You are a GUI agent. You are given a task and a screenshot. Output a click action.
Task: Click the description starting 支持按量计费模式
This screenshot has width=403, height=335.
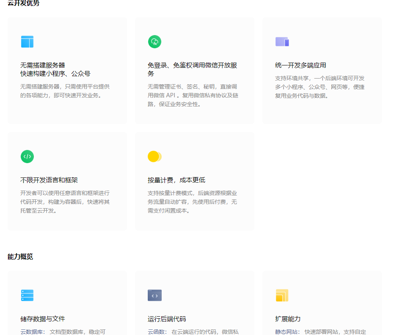192,202
